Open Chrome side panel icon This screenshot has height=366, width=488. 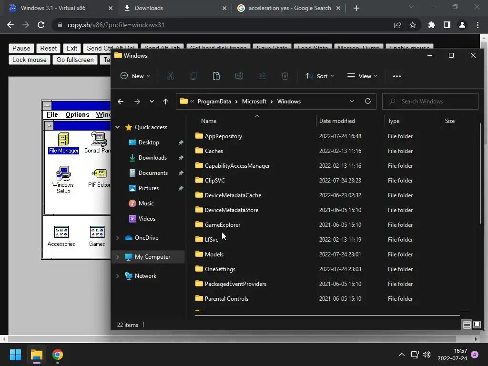447,25
